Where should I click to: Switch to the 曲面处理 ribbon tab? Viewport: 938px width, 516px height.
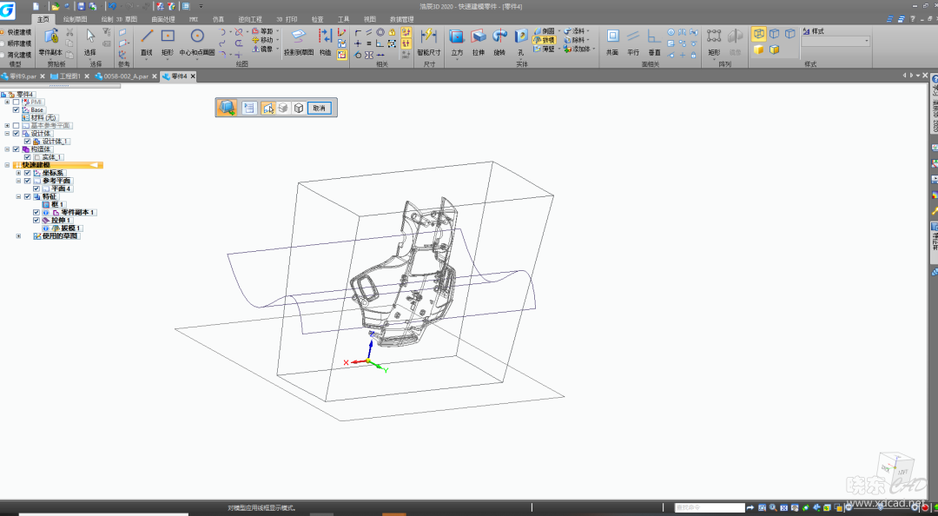pos(162,18)
